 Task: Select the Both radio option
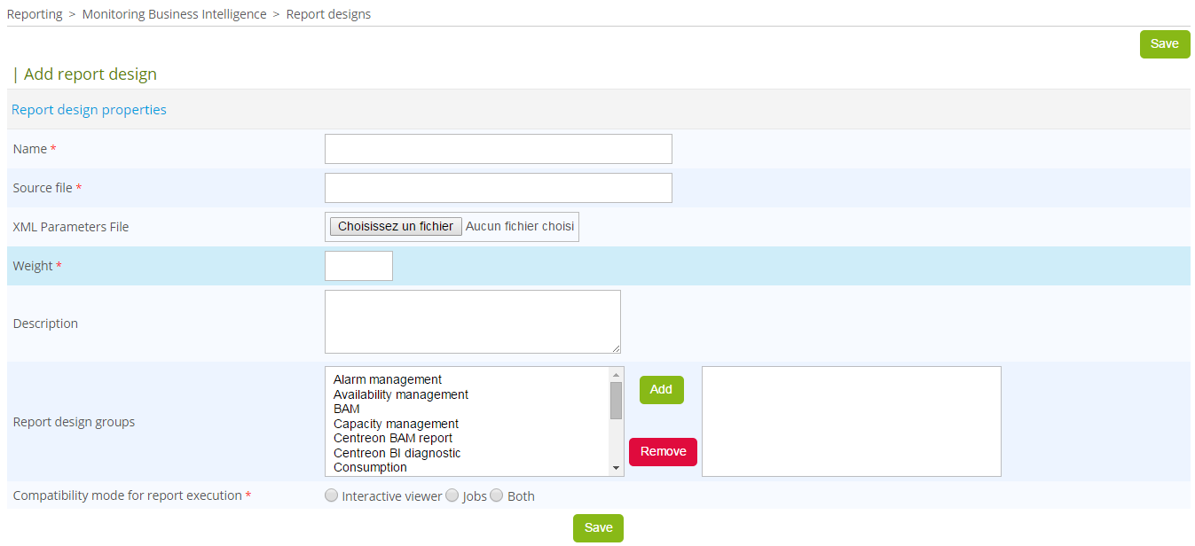coord(497,495)
